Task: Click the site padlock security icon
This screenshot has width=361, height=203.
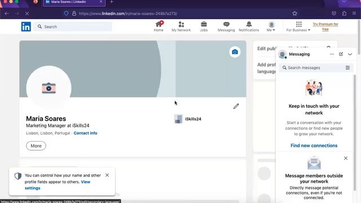Action: tap(74, 14)
